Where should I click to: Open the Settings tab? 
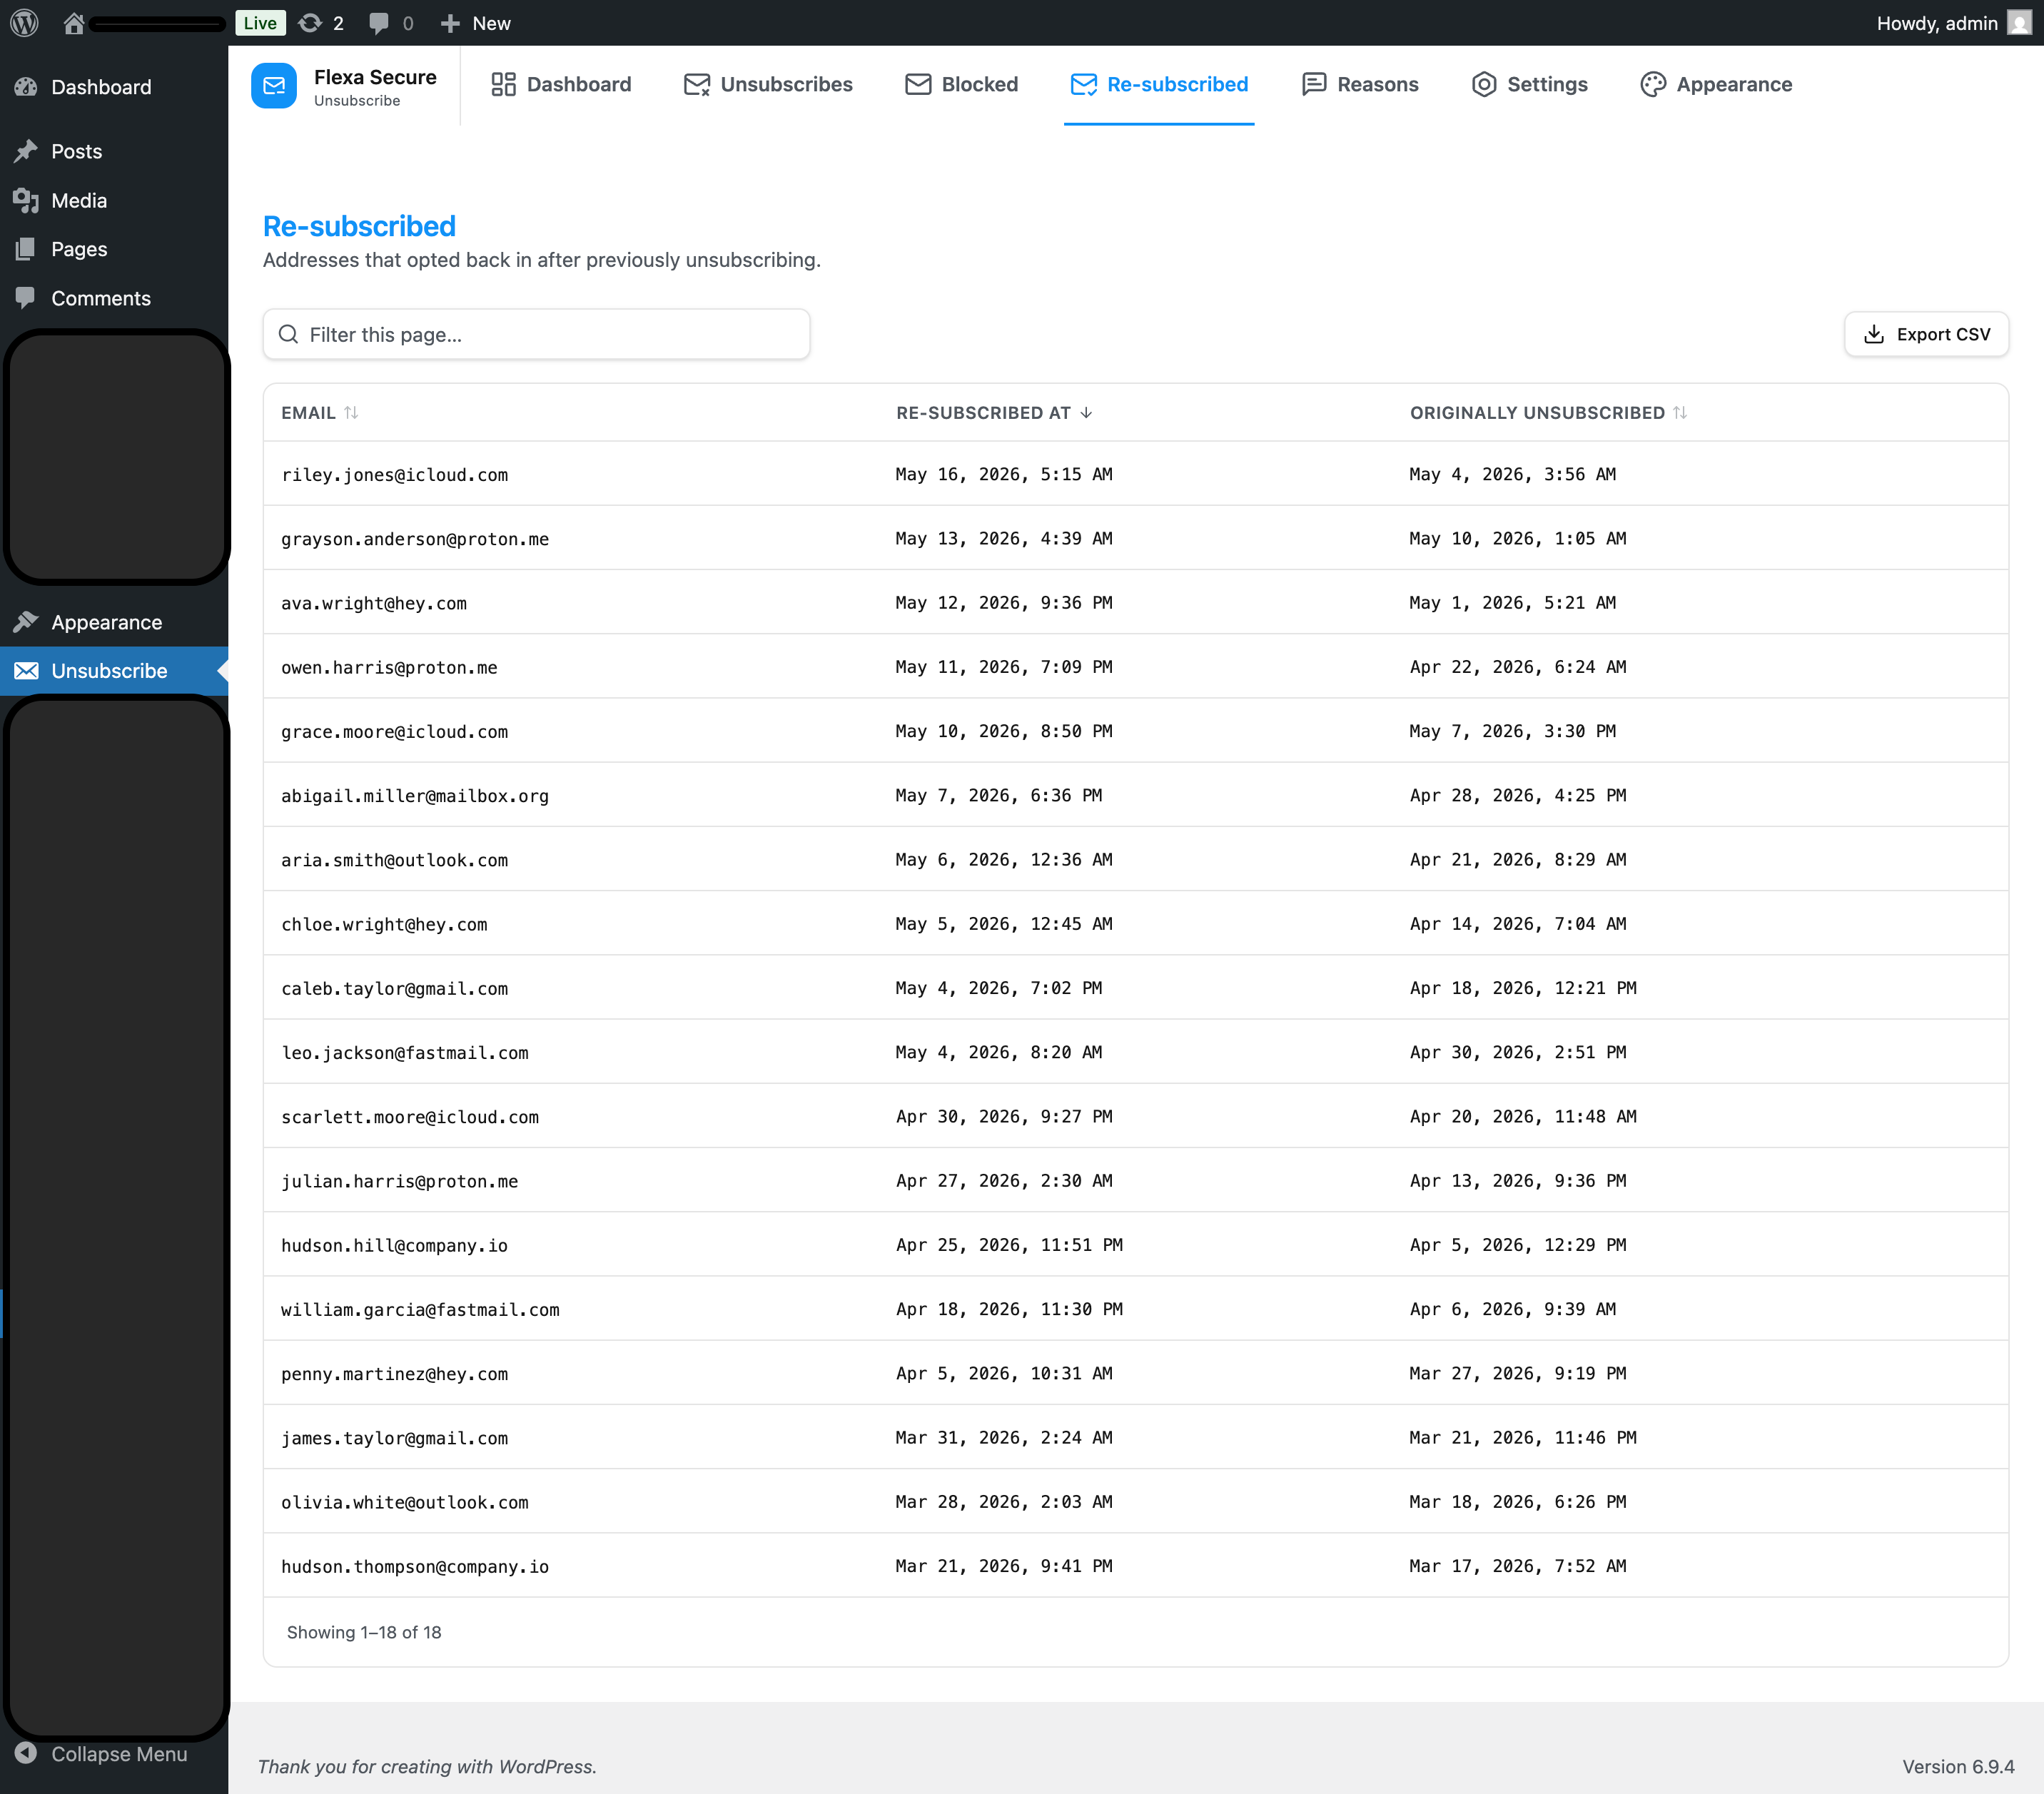[1530, 84]
